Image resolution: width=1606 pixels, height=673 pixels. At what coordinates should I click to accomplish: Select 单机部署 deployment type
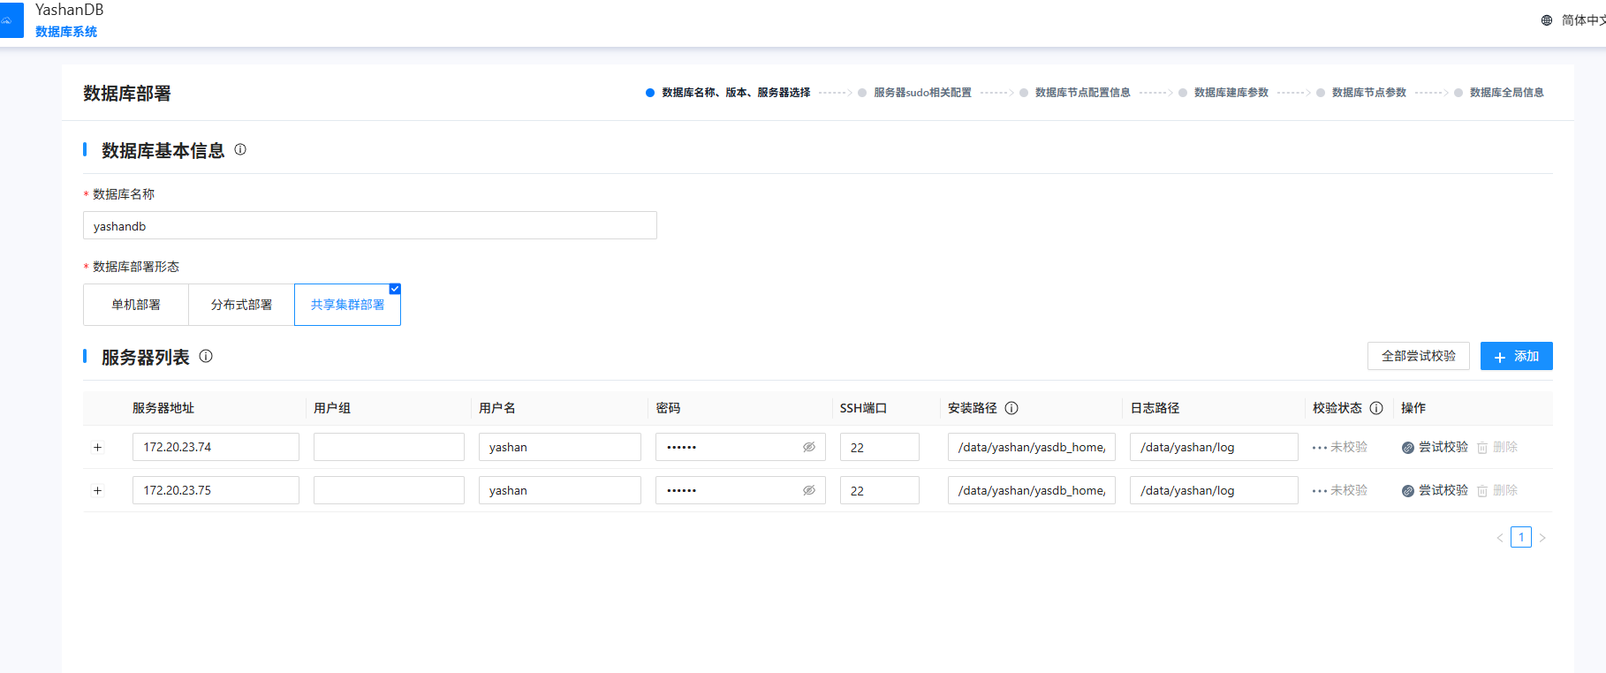click(x=136, y=305)
